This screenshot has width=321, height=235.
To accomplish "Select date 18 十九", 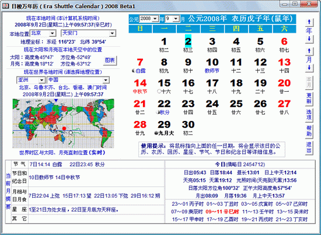I will coord(236,87).
